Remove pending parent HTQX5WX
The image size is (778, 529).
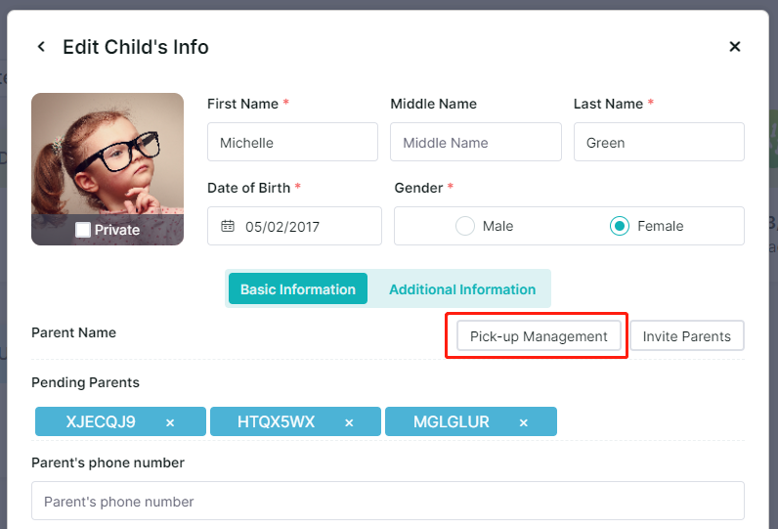tap(349, 422)
